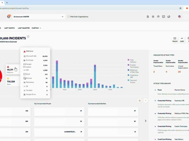Click the yellow Spam count card
Screen dimensions: 189x141
coord(12,81)
